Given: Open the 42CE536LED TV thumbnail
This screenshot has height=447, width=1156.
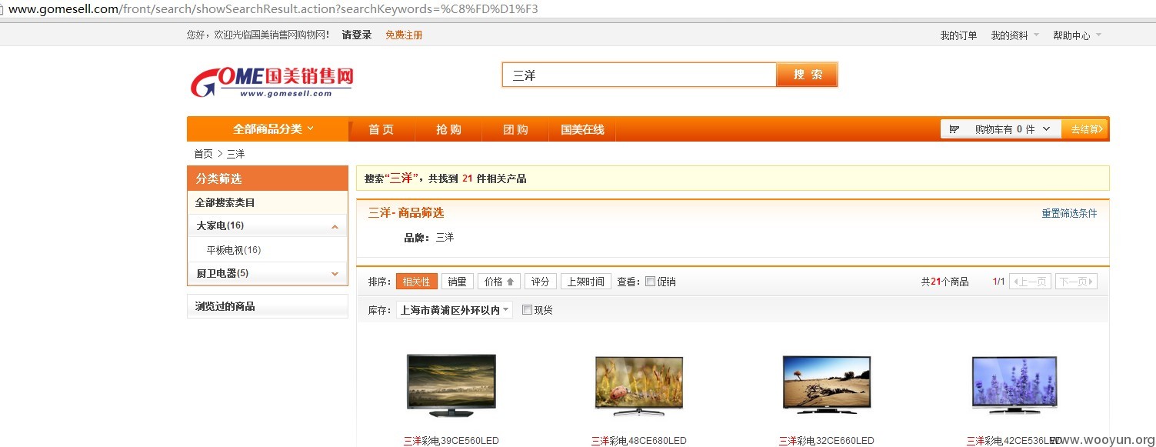Looking at the screenshot, I should [1014, 385].
